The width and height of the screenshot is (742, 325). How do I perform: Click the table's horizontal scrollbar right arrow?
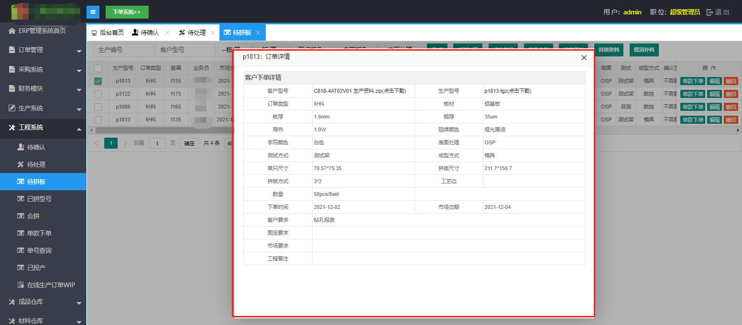(738, 130)
